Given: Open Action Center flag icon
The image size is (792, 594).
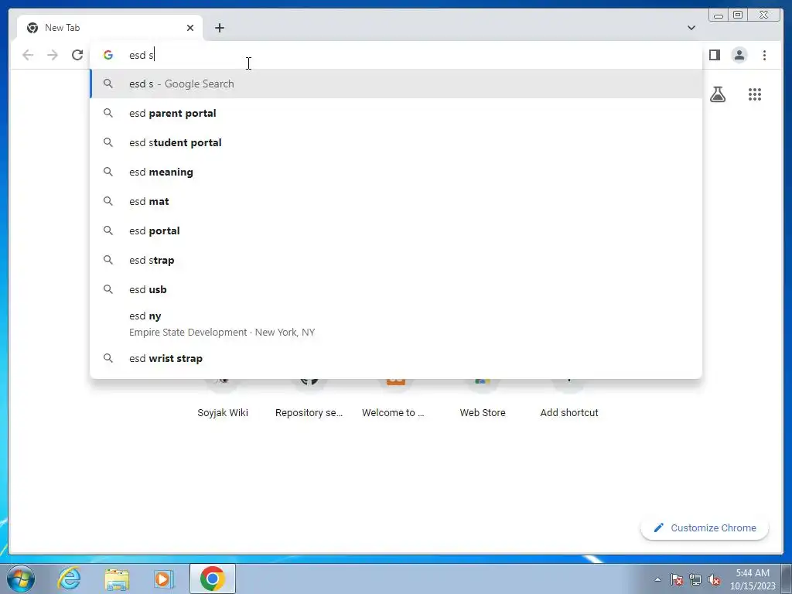Looking at the screenshot, I should coord(677,579).
